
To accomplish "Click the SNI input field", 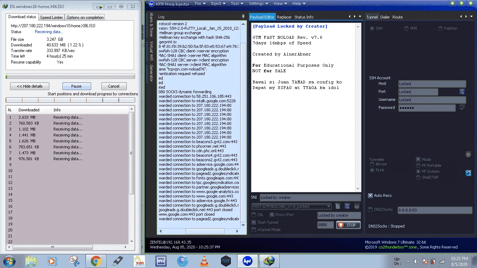I will (310, 198).
